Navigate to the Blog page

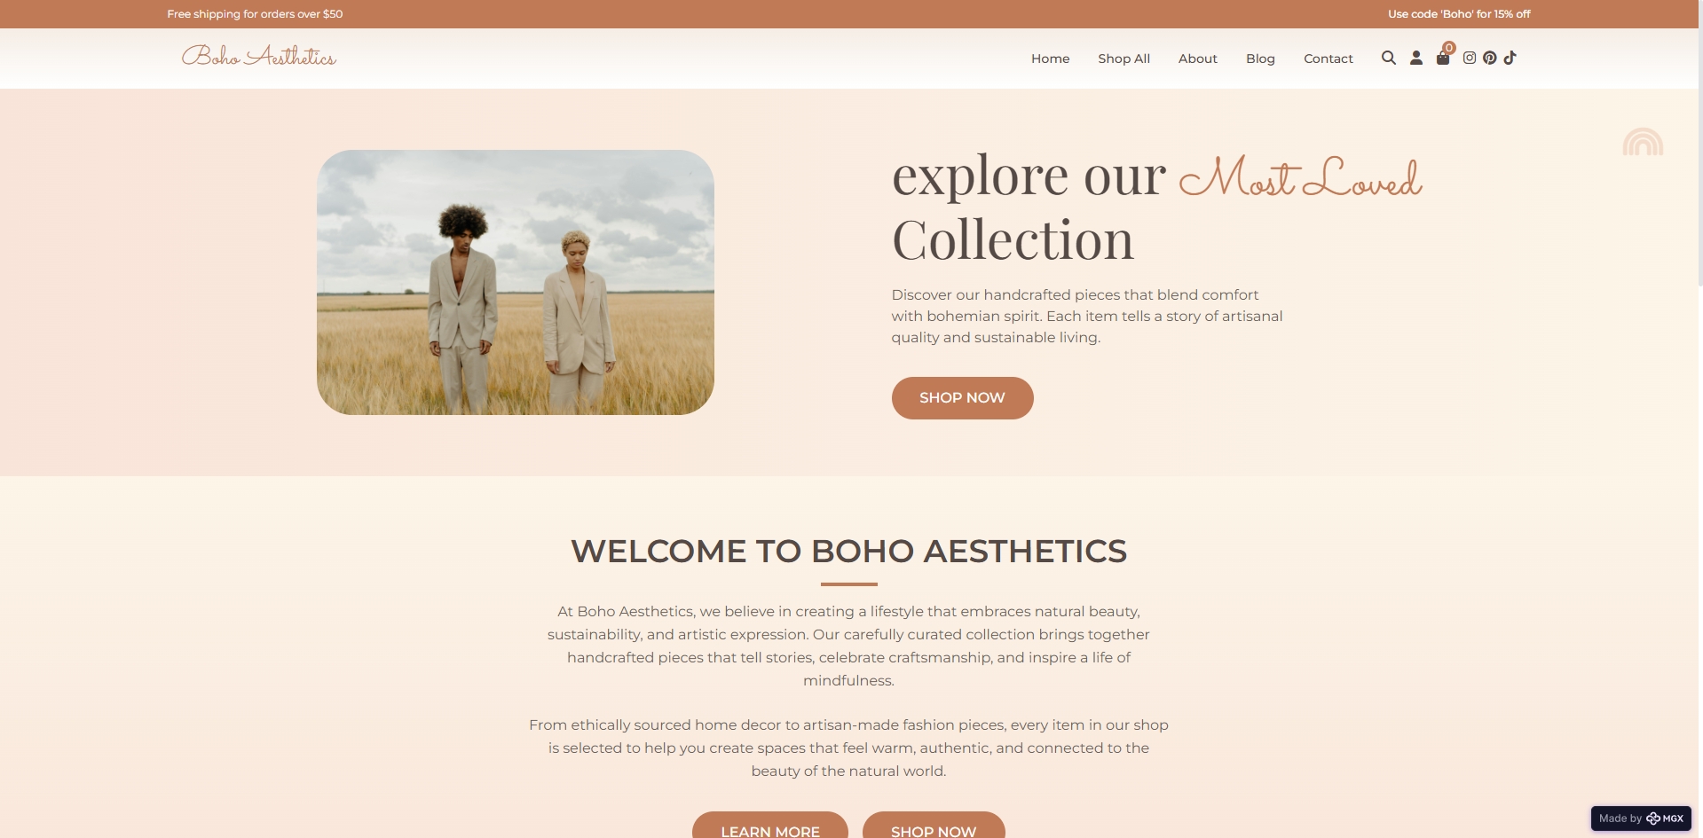pyautogui.click(x=1260, y=59)
